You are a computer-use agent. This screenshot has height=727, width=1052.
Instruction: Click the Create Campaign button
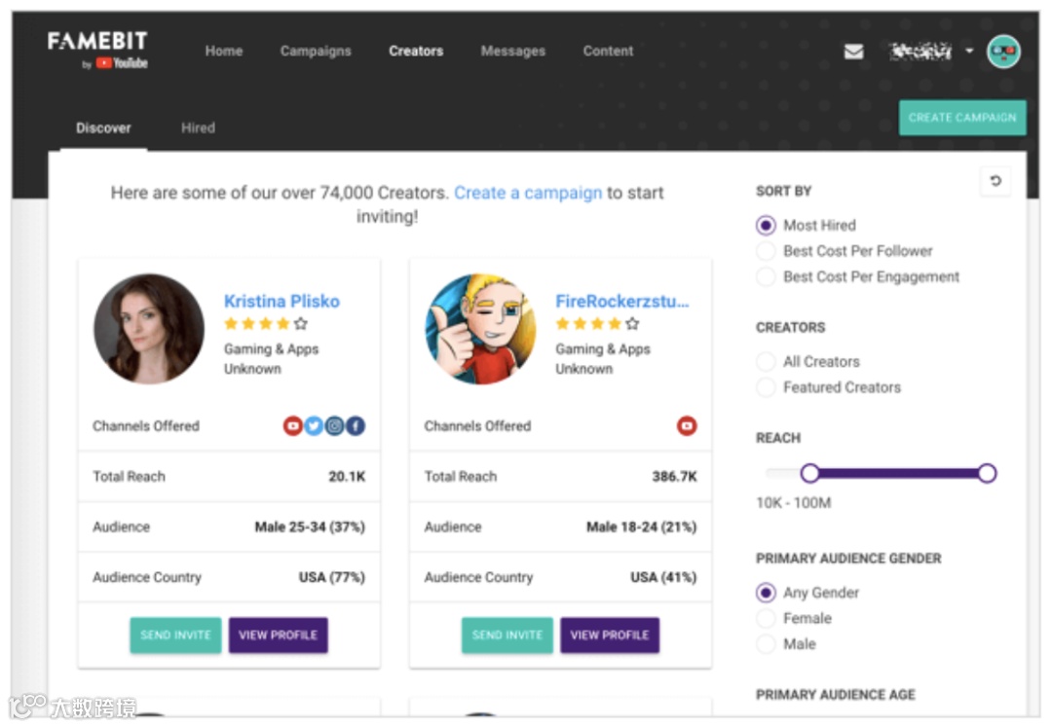(x=962, y=118)
